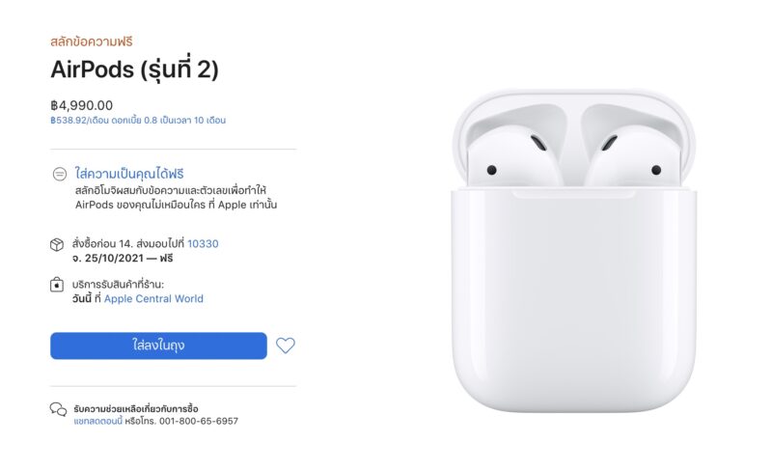Open the ฿538.92 monthly installment link
The width and height of the screenshot is (772, 470).
pos(138,120)
